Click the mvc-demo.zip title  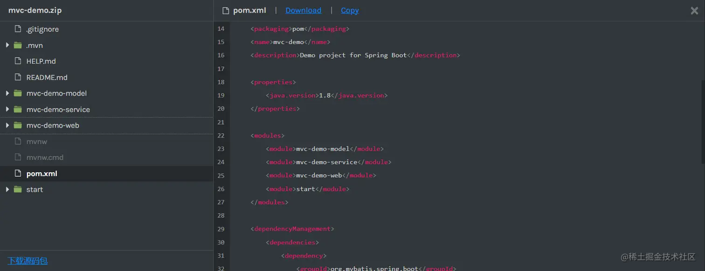pos(35,10)
